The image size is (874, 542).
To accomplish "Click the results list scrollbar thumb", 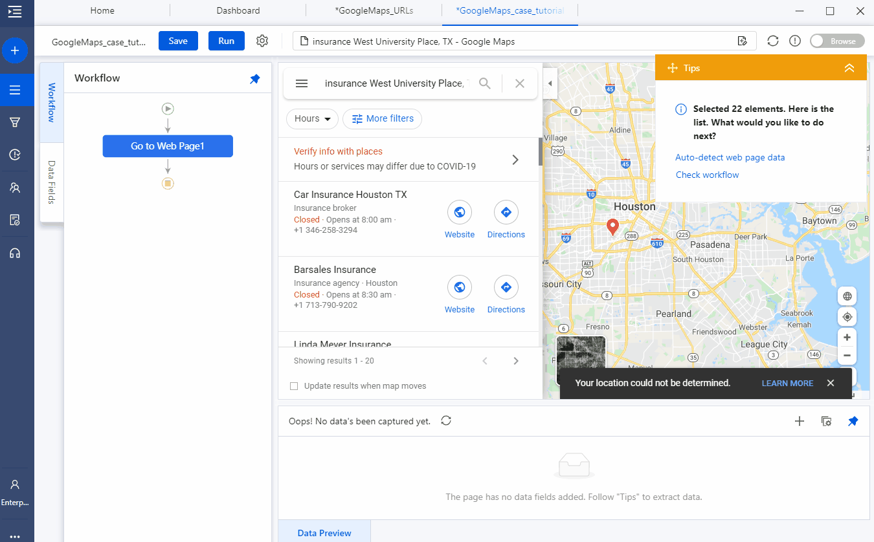I will (x=541, y=151).
